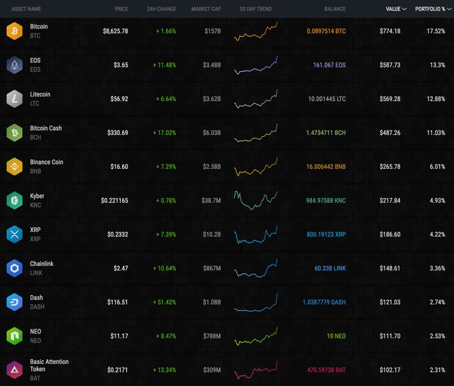Click the balance 800.19123 XRP
The image size is (454, 386).
pyautogui.click(x=326, y=234)
